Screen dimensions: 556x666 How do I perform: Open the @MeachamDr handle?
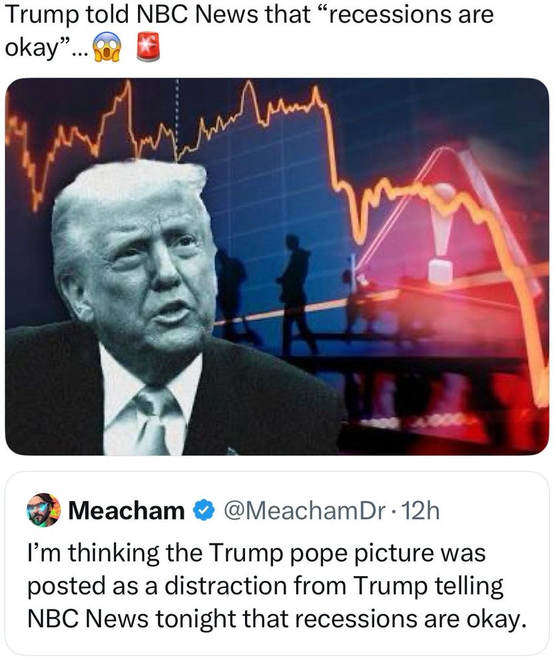(304, 511)
